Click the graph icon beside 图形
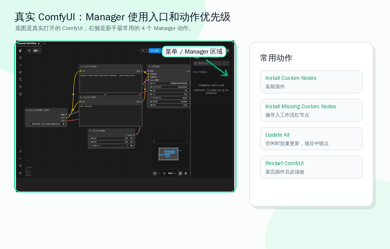This screenshot has width=390, height=249. pyautogui.click(x=29, y=51)
